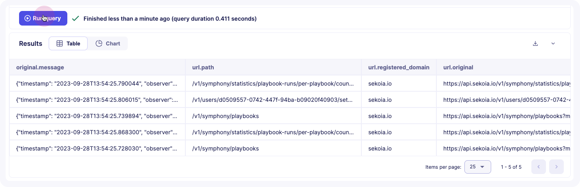Switch to the Table results view
Viewport: 580px width, 187px height.
(x=68, y=43)
